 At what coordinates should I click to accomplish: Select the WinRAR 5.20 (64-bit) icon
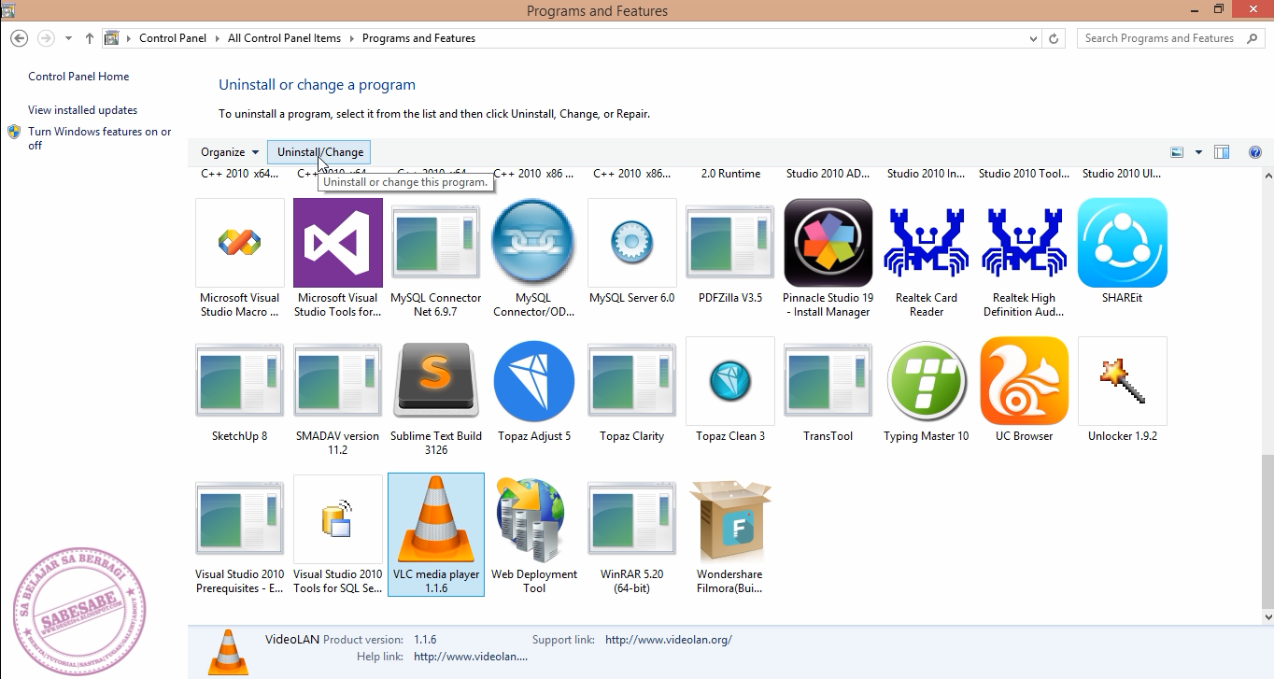point(632,519)
